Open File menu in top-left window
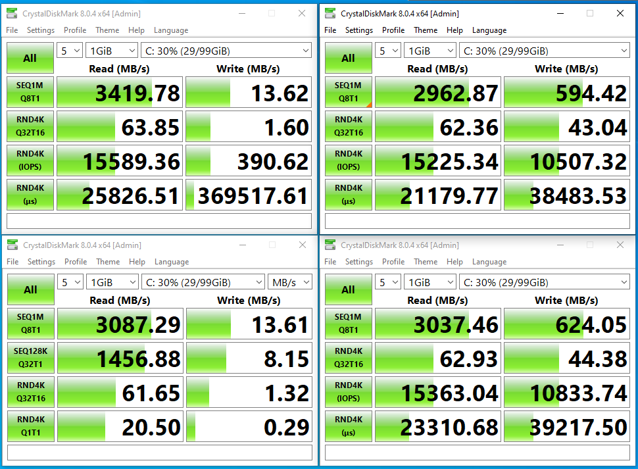Viewport: 638px width, 469px height. click(12, 30)
